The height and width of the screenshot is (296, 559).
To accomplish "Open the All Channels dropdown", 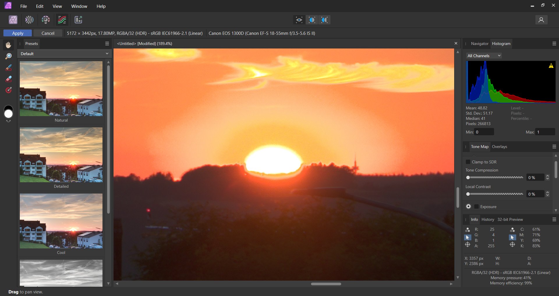I will (484, 56).
